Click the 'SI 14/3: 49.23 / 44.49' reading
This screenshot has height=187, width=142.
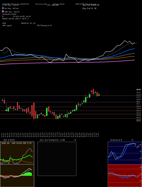pyautogui.click(x=22, y=16)
